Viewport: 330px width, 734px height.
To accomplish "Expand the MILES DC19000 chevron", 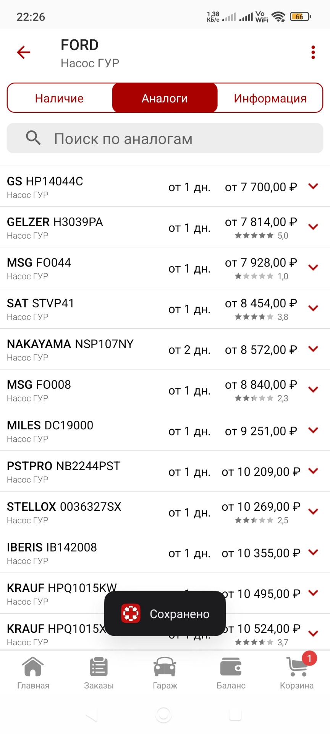I will [x=313, y=430].
